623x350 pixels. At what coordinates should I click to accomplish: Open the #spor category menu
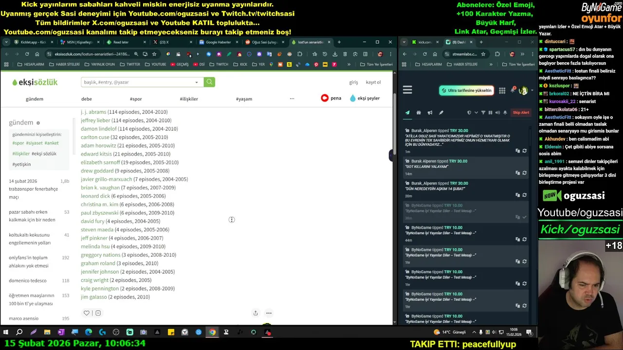coord(136,99)
